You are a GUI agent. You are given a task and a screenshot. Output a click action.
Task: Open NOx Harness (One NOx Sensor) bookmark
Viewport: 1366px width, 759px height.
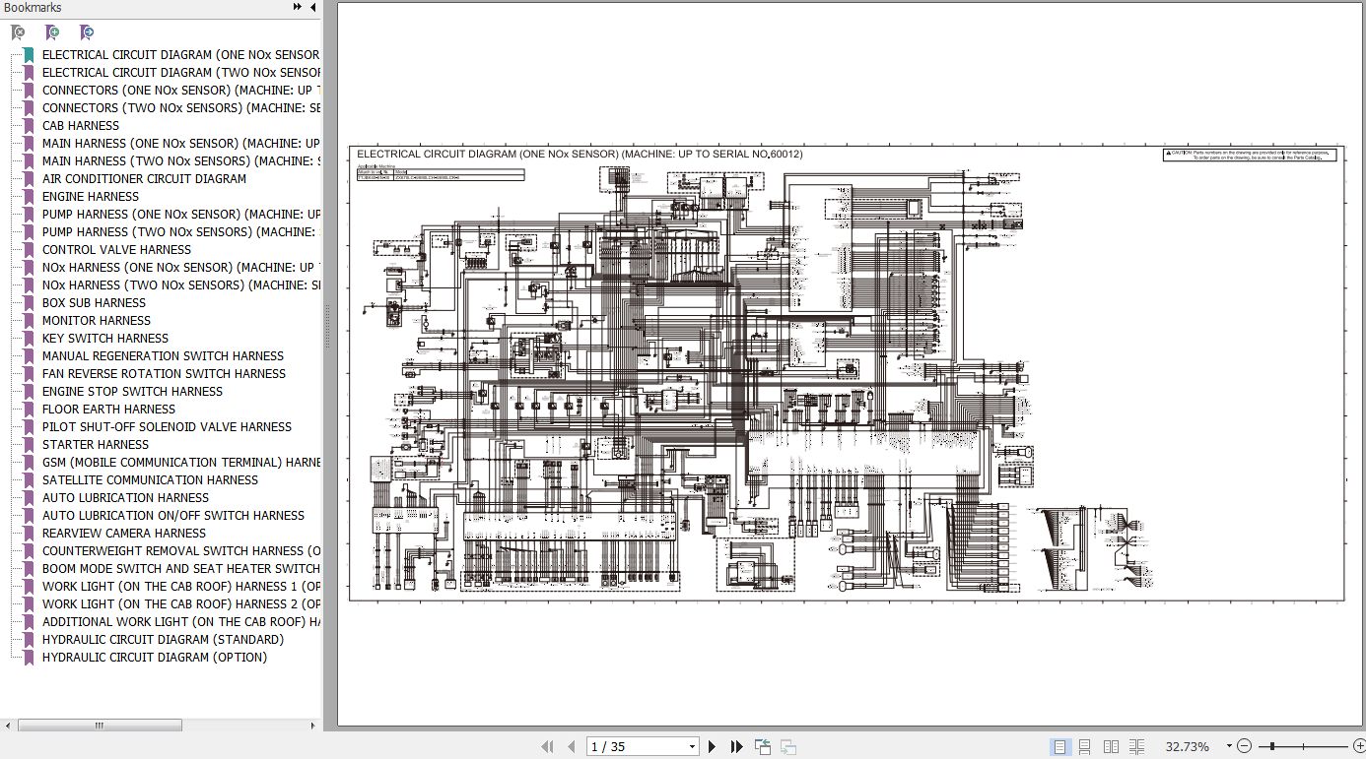point(181,268)
